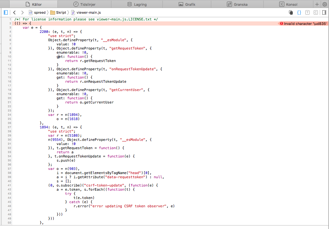
Task: Open Web Inspector settings gear
Action: tap(325, 4)
